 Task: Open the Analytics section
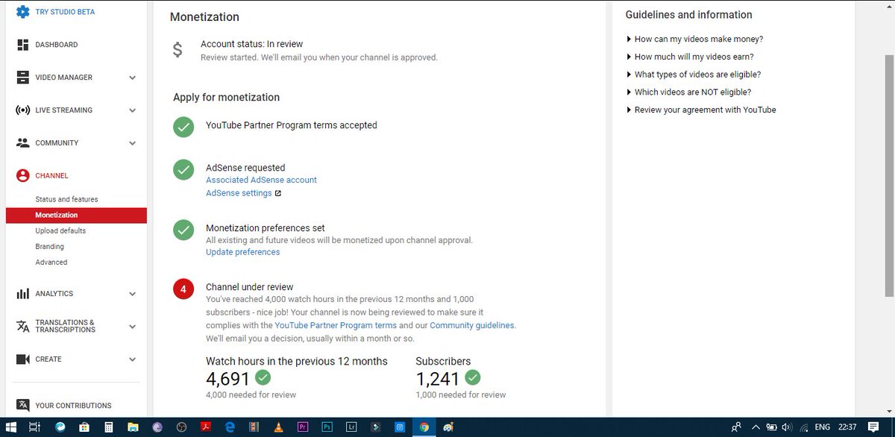pos(54,294)
